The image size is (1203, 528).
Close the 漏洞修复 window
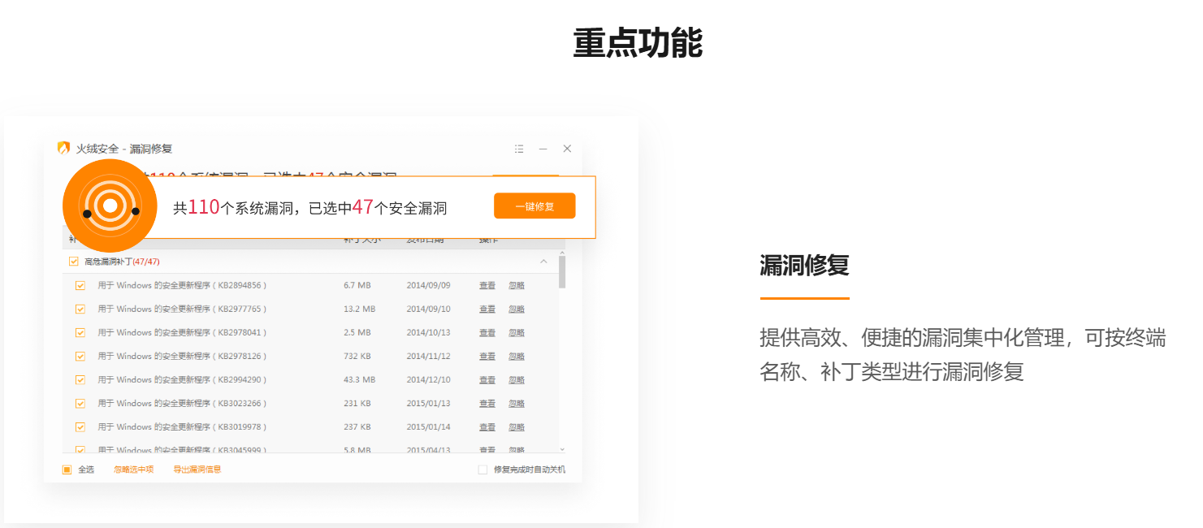(567, 149)
